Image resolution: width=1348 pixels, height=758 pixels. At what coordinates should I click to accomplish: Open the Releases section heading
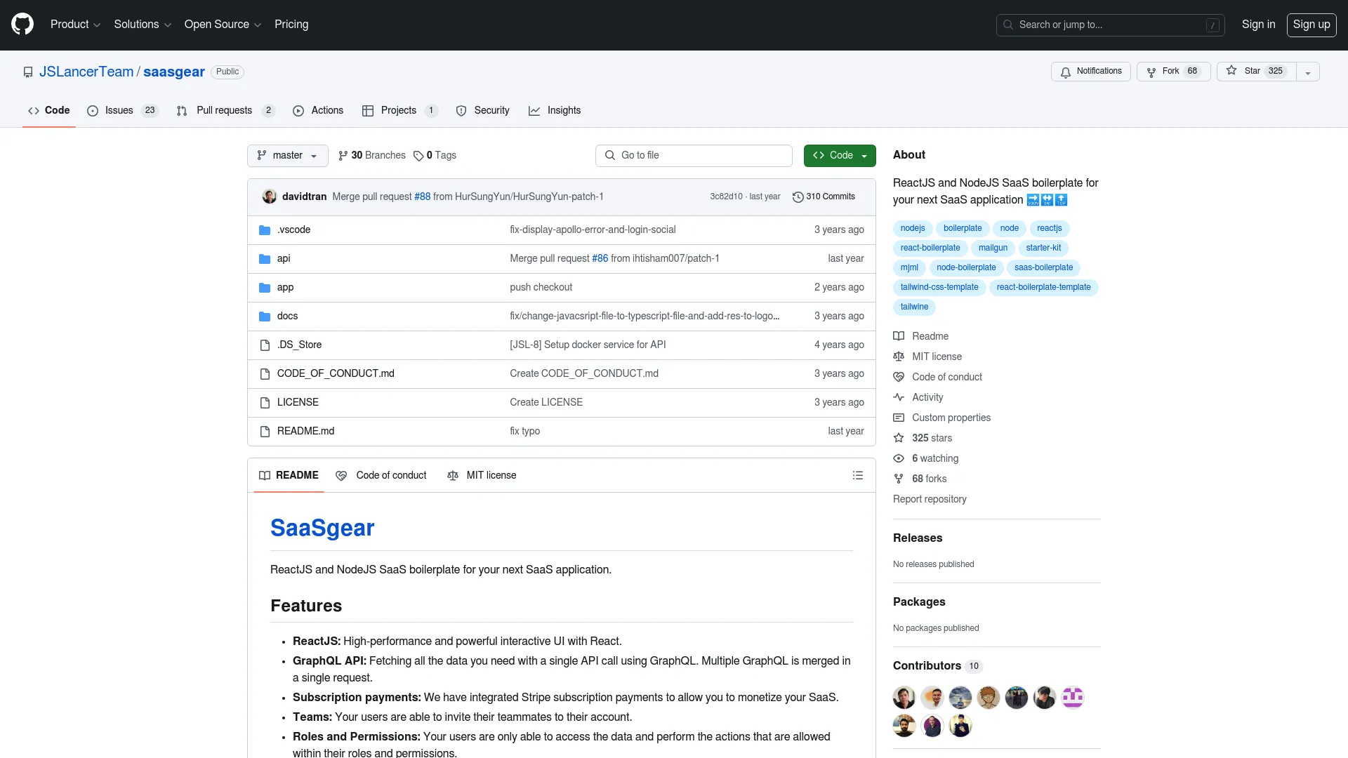point(918,538)
